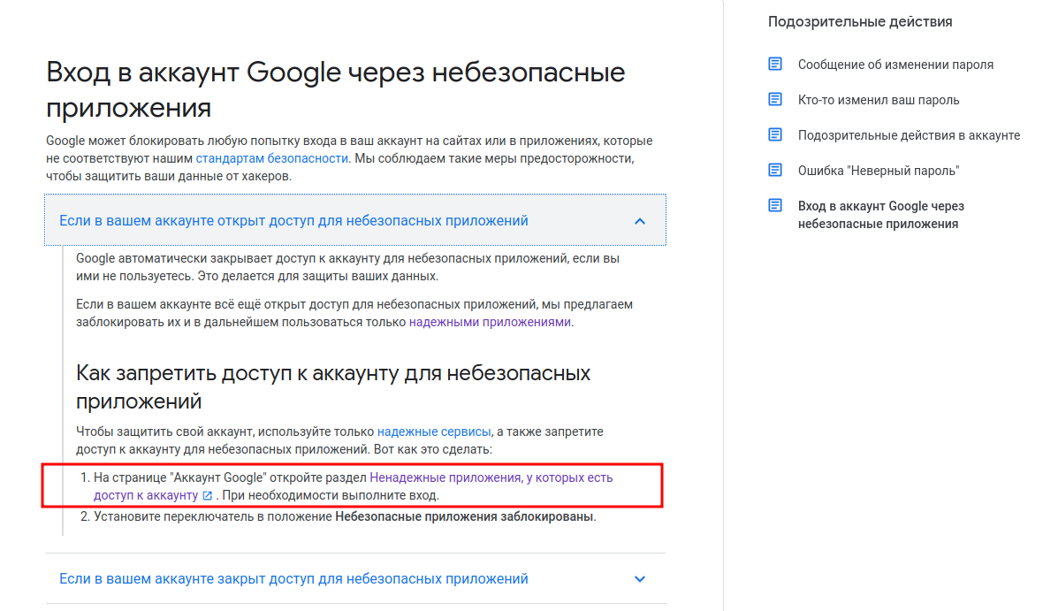Open the Ошибка "Неверный пароль" sidebar article
The image size is (1043, 611).
point(878,171)
